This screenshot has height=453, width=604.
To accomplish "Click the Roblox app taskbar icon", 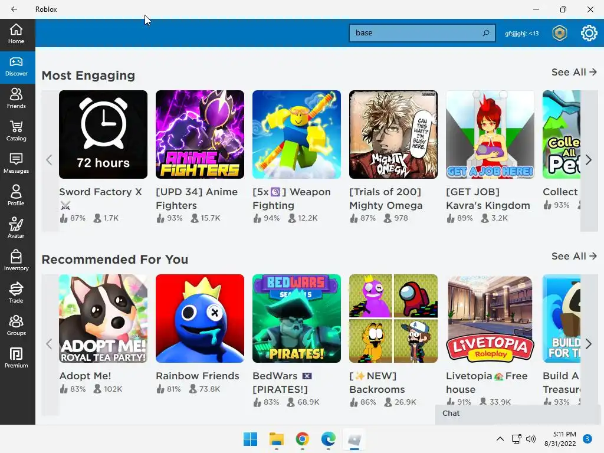I will (354, 439).
